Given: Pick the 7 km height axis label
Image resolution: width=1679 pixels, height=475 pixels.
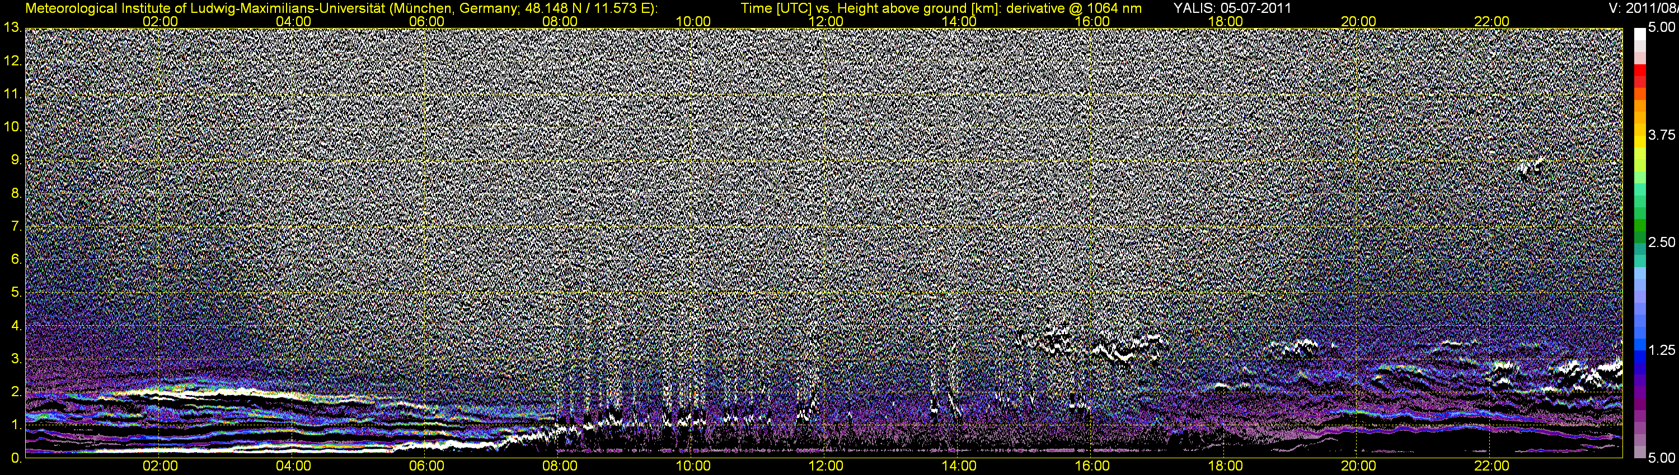Looking at the screenshot, I should point(16,226).
